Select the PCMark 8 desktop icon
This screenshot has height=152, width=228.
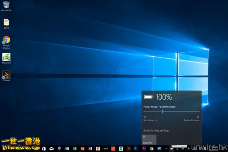6,58
